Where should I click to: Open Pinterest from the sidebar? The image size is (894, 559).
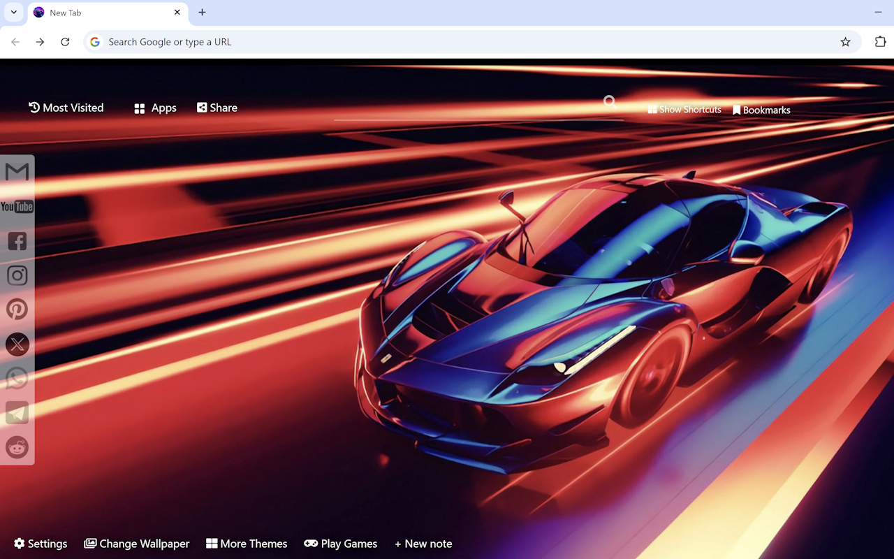pos(17,309)
